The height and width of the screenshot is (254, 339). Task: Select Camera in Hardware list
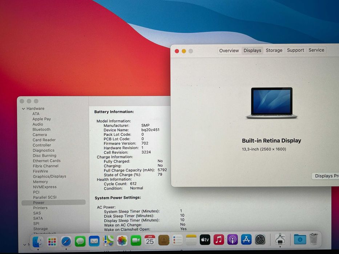(x=40, y=135)
